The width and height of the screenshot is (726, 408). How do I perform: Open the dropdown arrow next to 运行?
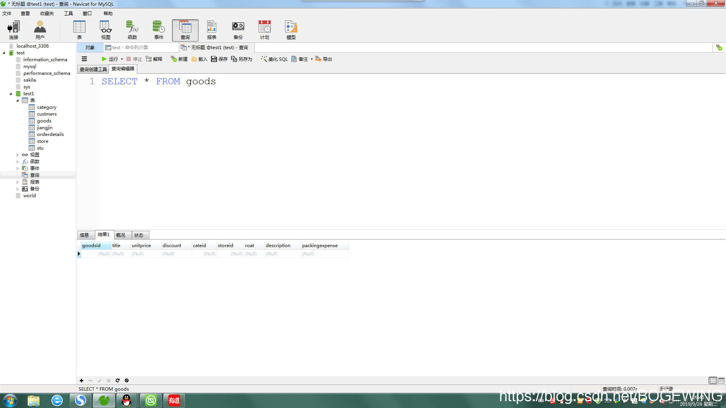(x=122, y=59)
